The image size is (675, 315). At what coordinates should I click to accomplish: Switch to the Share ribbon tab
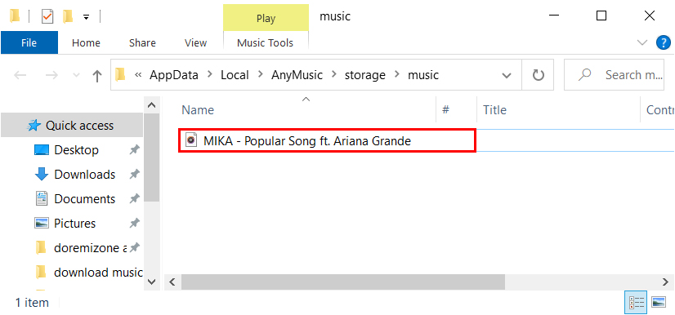click(142, 43)
